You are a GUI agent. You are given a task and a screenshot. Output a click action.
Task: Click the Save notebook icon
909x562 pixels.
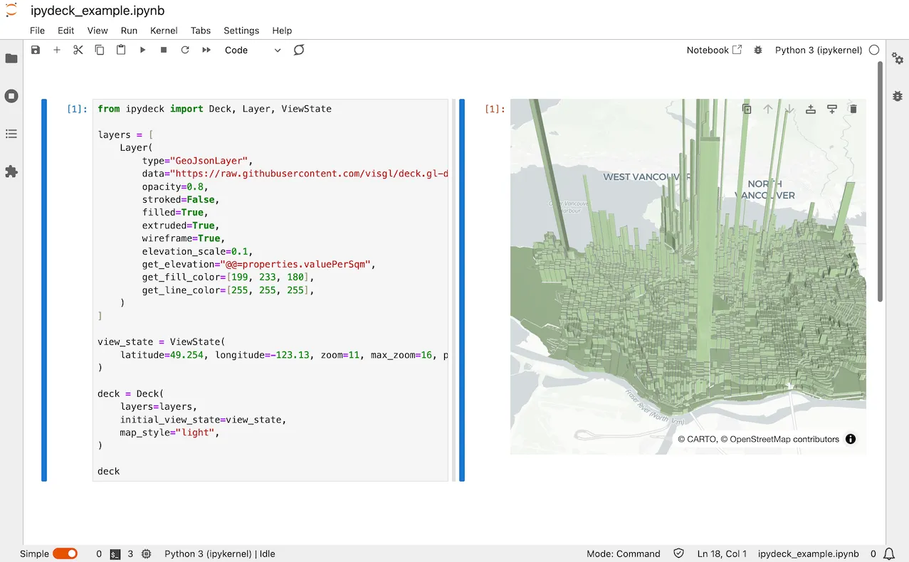[x=36, y=50]
